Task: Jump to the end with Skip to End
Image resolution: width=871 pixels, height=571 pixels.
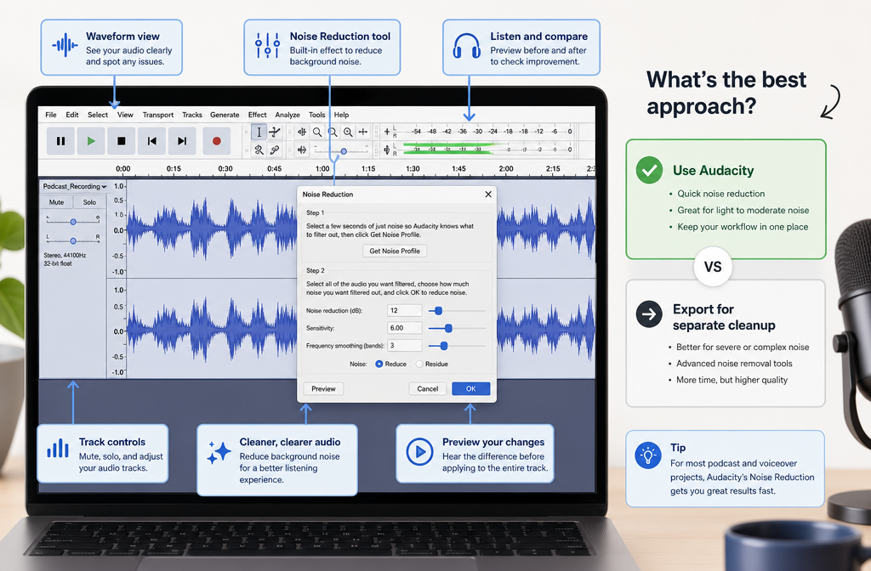Action: 182,141
